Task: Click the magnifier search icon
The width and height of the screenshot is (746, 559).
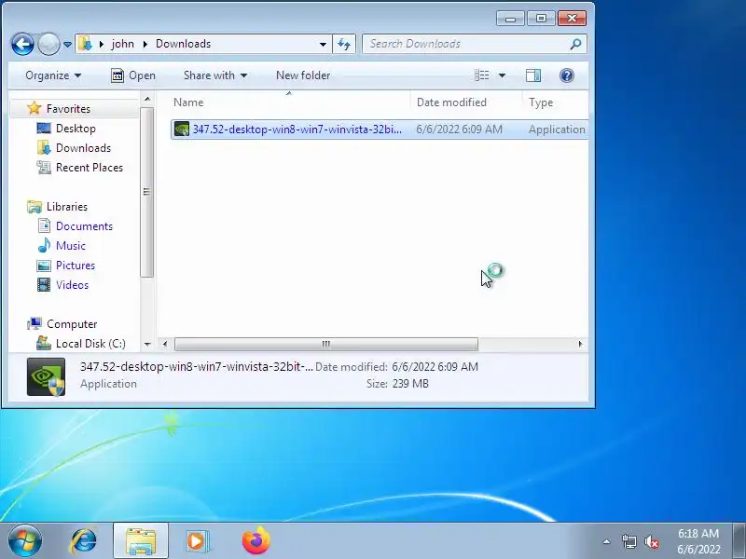Action: 575,44
